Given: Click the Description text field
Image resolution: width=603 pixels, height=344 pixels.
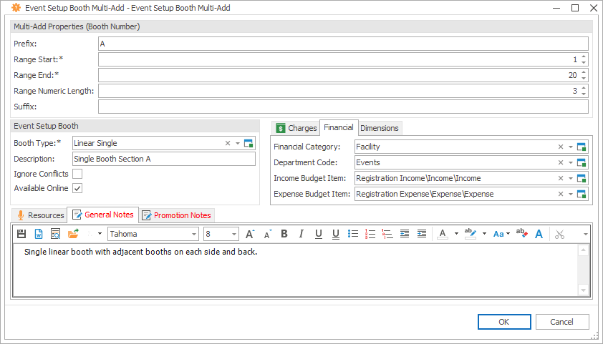Looking at the screenshot, I should (163, 159).
